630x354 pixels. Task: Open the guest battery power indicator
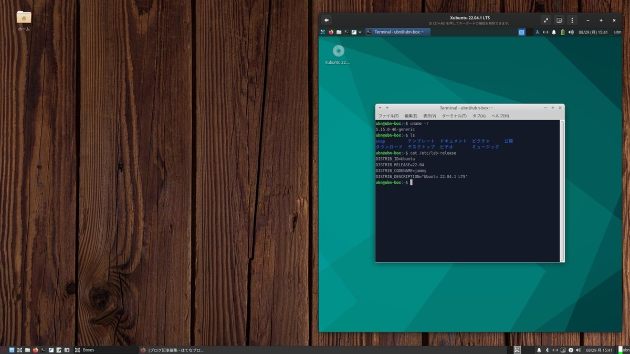562,32
